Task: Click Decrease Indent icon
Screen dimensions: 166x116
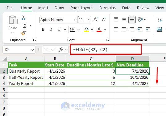Action: (x=140, y=29)
